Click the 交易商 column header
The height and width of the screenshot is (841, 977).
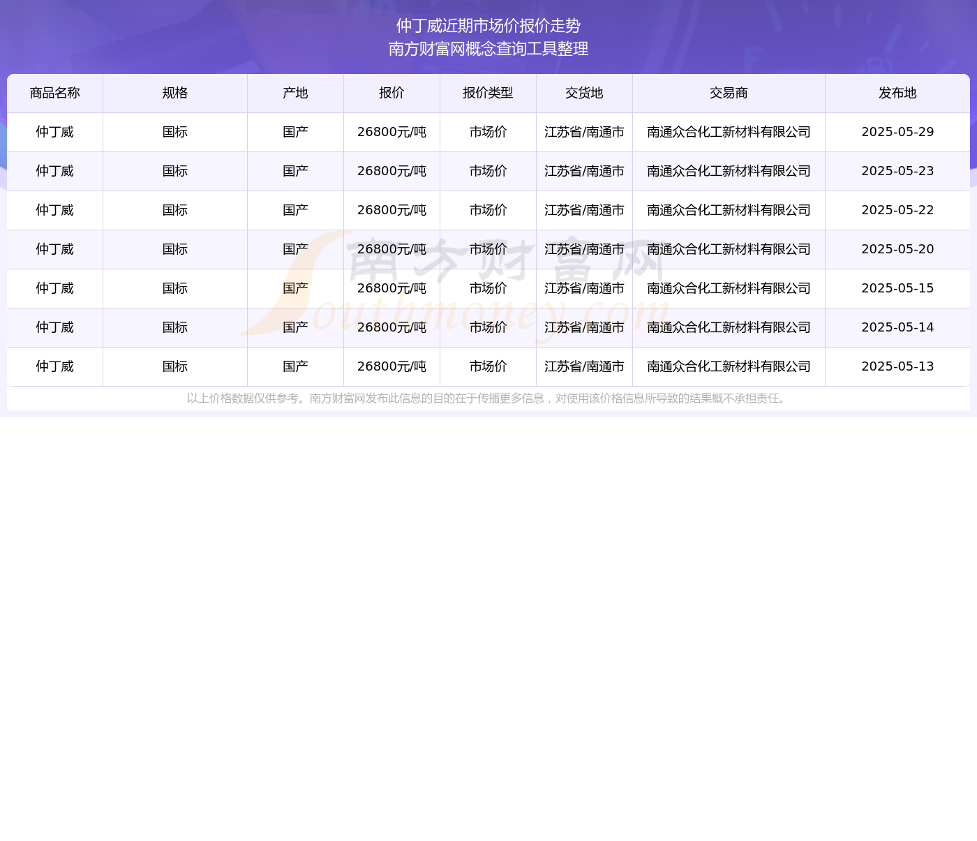click(x=729, y=93)
